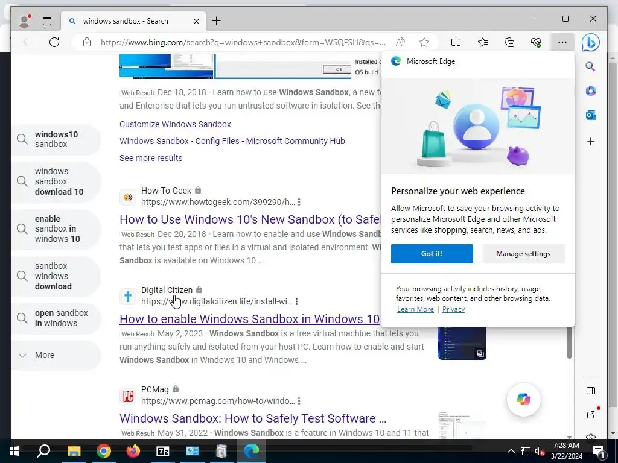618x463 pixels.
Task: Refresh the current page
Action: click(x=54, y=42)
